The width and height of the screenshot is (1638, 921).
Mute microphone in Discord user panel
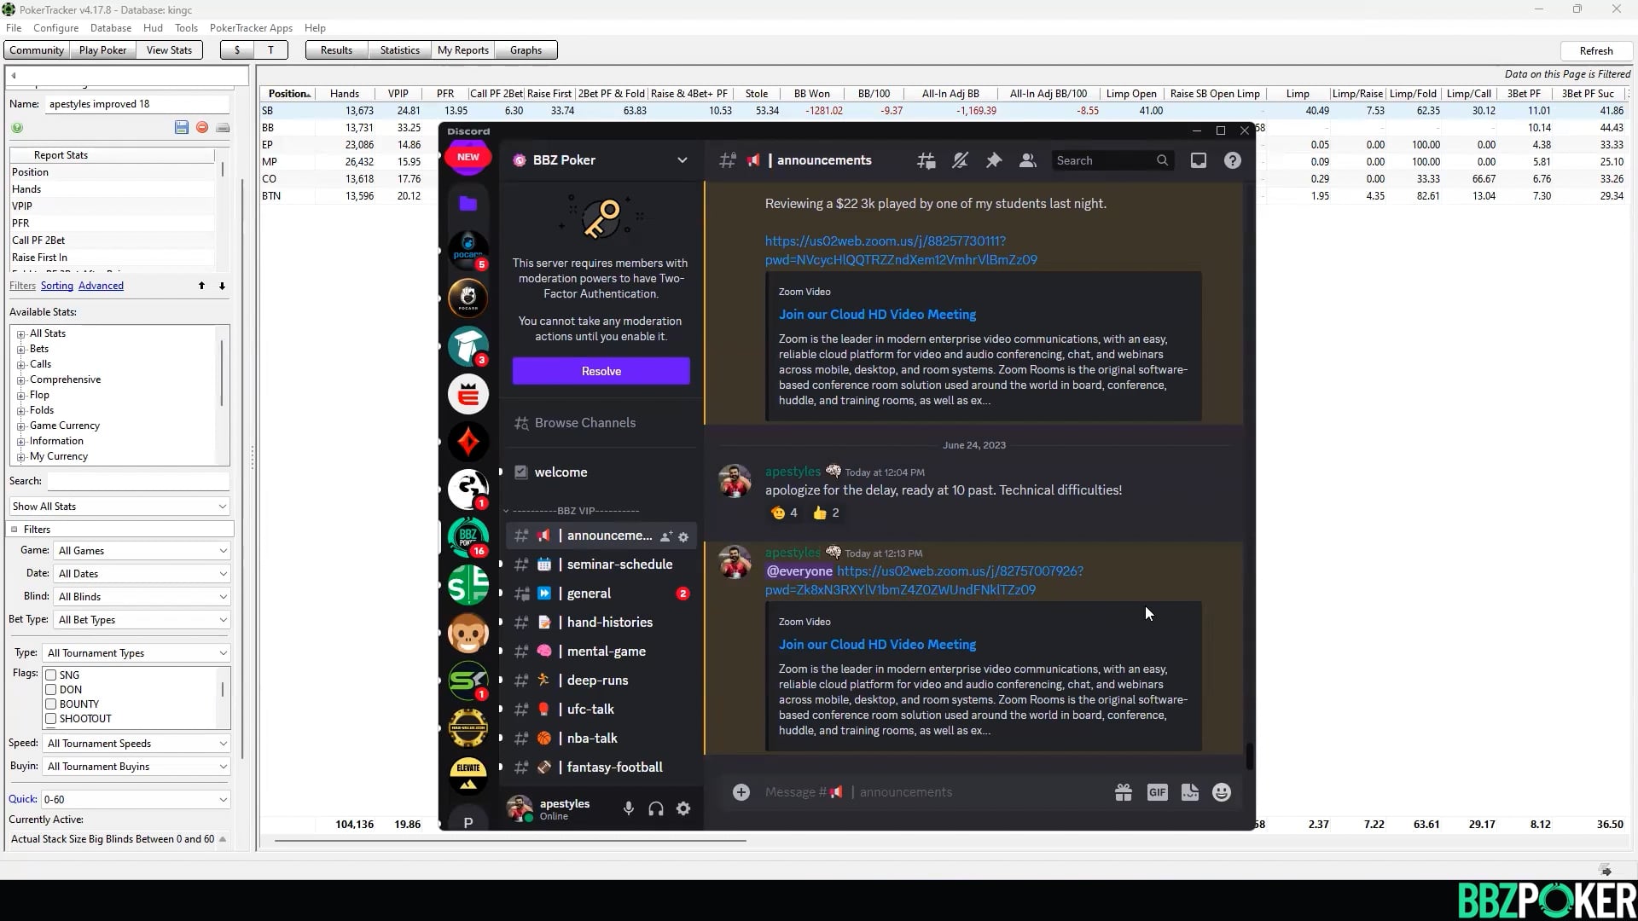[629, 809]
